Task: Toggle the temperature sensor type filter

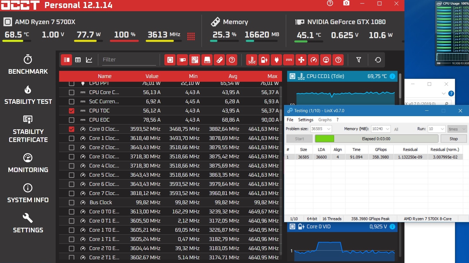Action: [252, 60]
